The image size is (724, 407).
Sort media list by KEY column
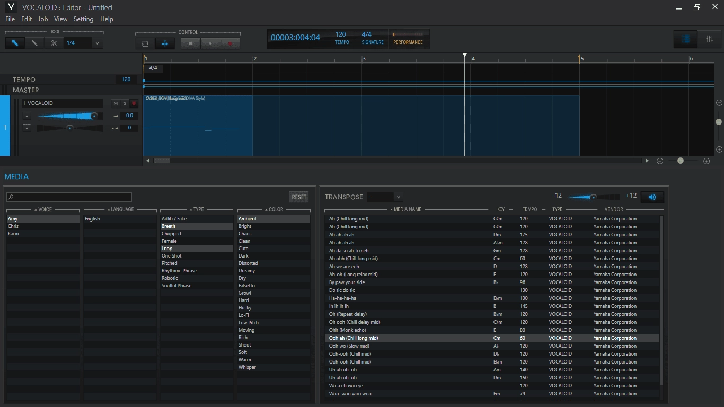point(501,210)
